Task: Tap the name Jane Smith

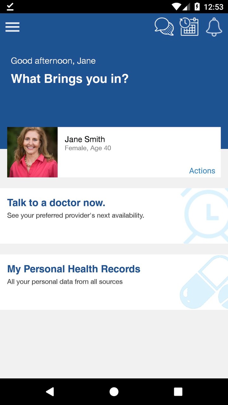Action: point(85,139)
